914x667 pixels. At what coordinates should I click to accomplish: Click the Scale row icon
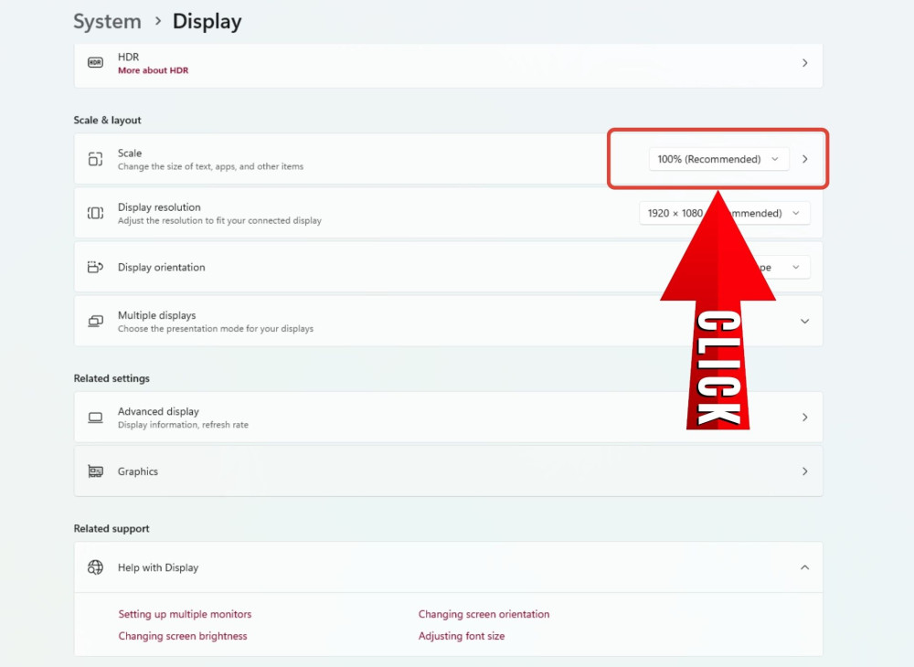point(95,159)
